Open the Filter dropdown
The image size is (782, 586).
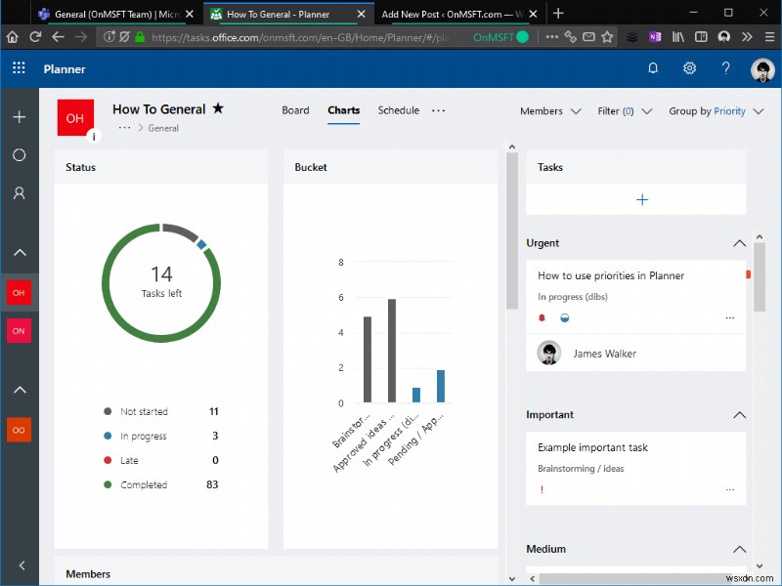click(x=624, y=111)
